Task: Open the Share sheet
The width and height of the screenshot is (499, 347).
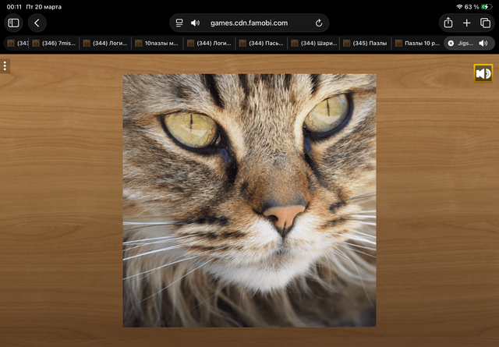Action: (x=448, y=23)
